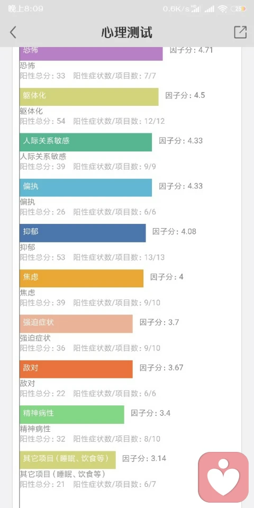Tap the back arrow icon
The image size is (254, 508).
(13, 32)
